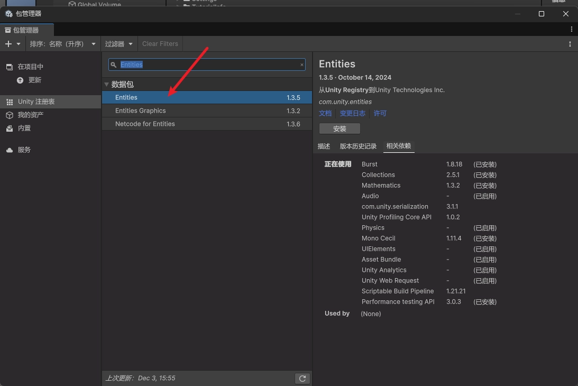Open the 排序: 名称 (升序) sort dropdown
The image size is (578, 386).
click(63, 44)
